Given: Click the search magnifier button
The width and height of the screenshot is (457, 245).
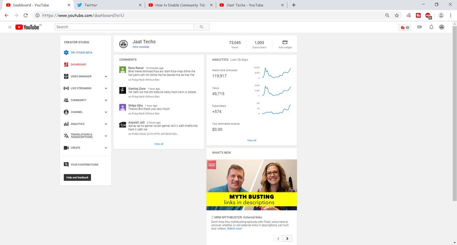Looking at the screenshot, I should (201, 27).
